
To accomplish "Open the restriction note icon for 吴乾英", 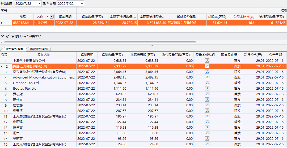I will point(207,139).
